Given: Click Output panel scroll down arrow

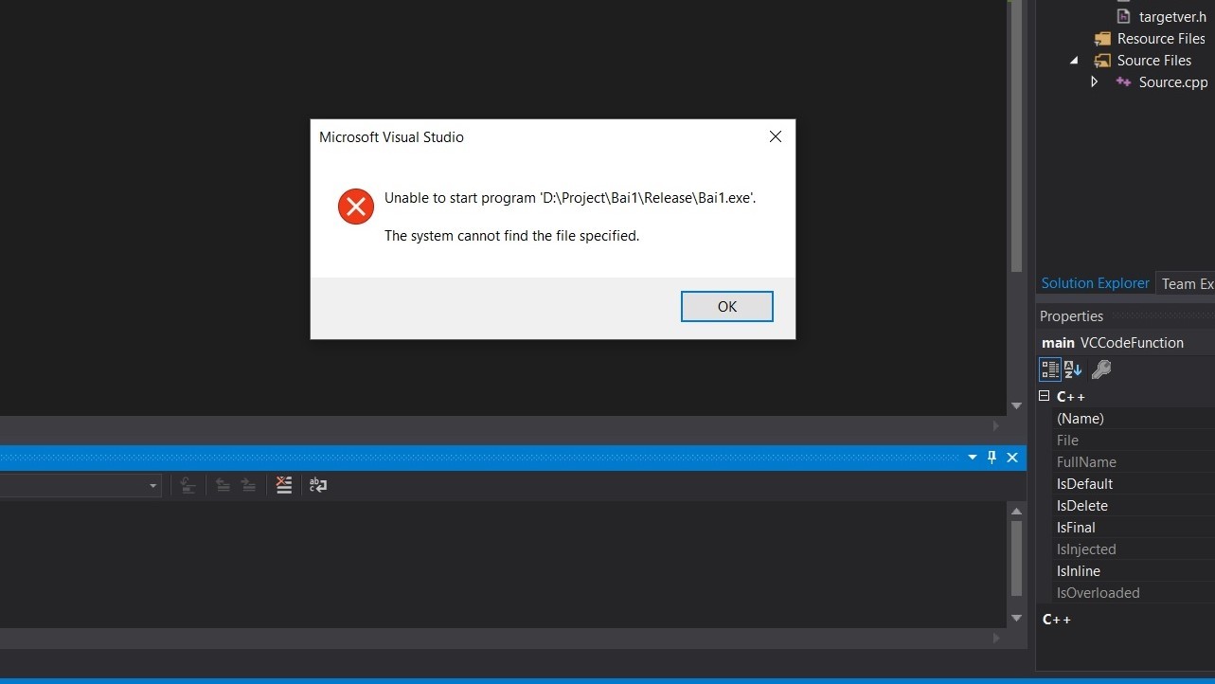Looking at the screenshot, I should [x=1016, y=618].
